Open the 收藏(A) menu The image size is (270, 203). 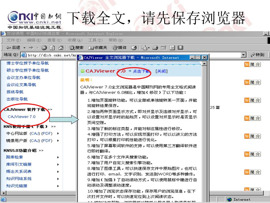coord(75,40)
